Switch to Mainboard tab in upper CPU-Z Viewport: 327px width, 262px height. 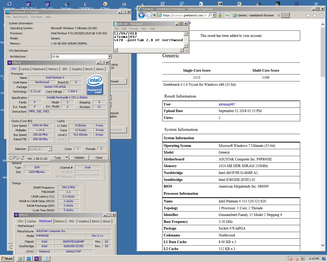(39, 69)
